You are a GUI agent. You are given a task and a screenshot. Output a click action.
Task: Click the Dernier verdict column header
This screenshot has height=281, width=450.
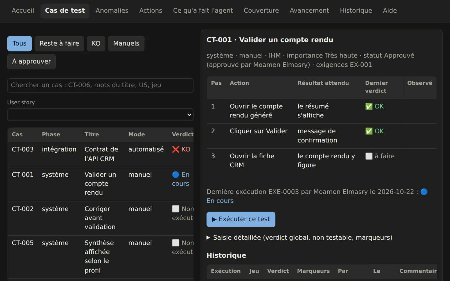coord(376,87)
